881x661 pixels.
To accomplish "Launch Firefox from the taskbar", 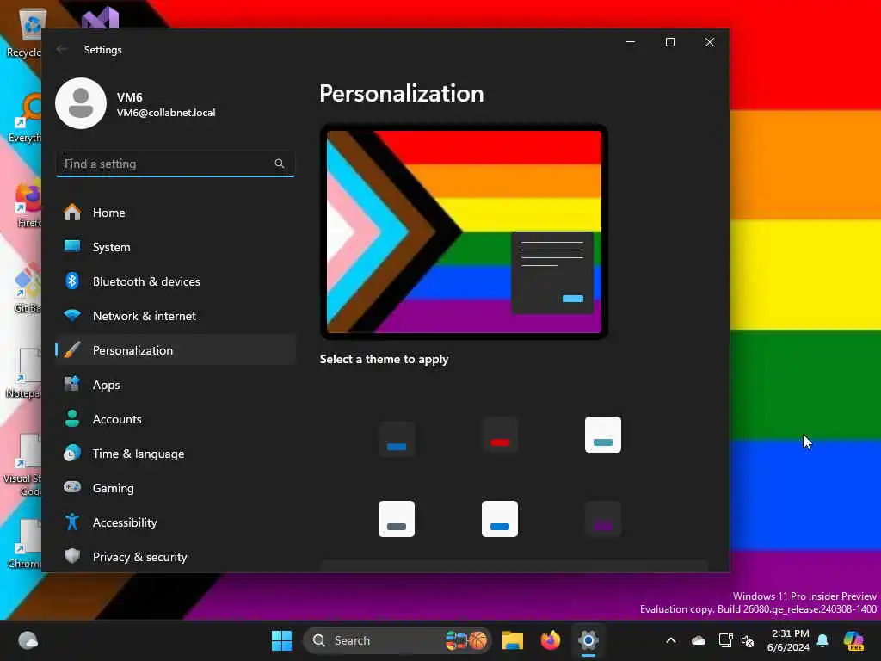I will click(551, 640).
